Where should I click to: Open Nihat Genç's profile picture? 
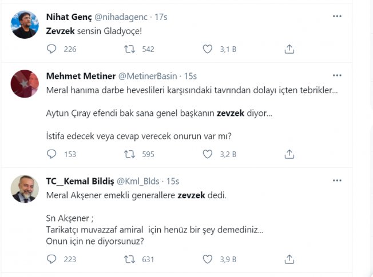click(x=25, y=25)
